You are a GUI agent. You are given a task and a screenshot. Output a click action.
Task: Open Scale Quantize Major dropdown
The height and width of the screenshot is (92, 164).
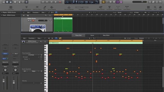[34, 71]
